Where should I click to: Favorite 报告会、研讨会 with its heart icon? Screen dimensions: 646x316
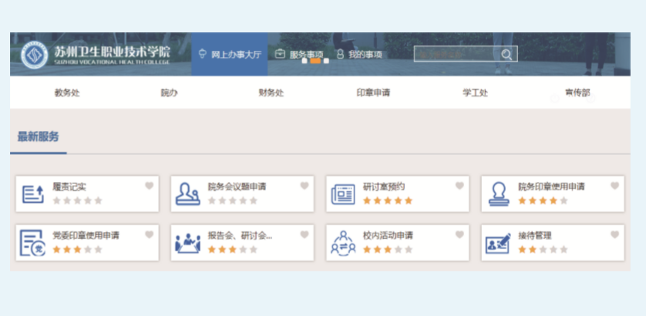pos(304,235)
